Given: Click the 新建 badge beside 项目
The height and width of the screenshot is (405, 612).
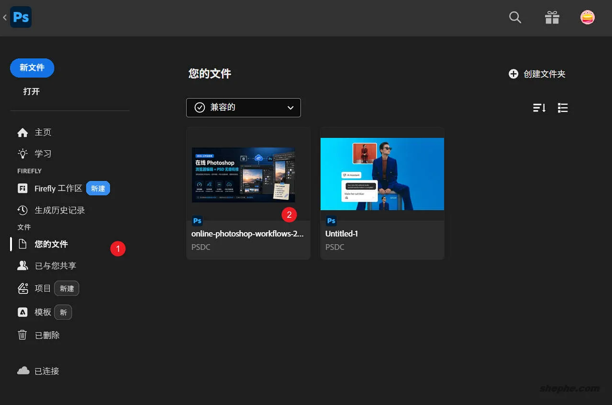Looking at the screenshot, I should tap(67, 288).
